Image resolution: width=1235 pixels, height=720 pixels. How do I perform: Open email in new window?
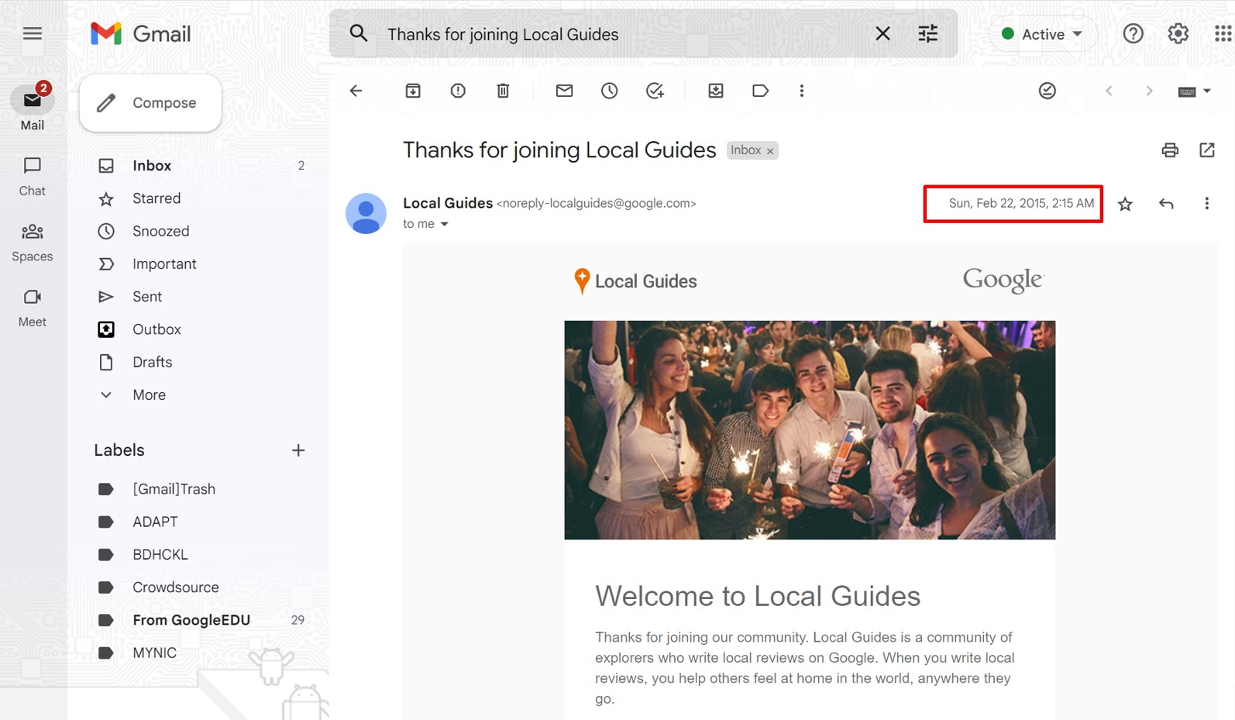pos(1206,150)
